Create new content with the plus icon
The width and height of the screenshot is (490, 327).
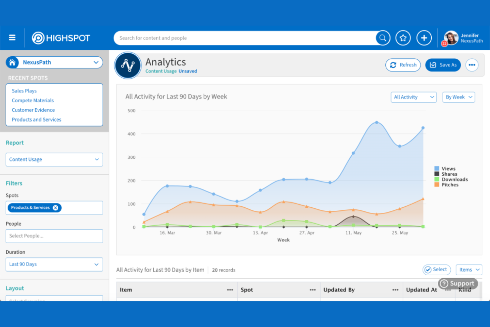pos(424,37)
